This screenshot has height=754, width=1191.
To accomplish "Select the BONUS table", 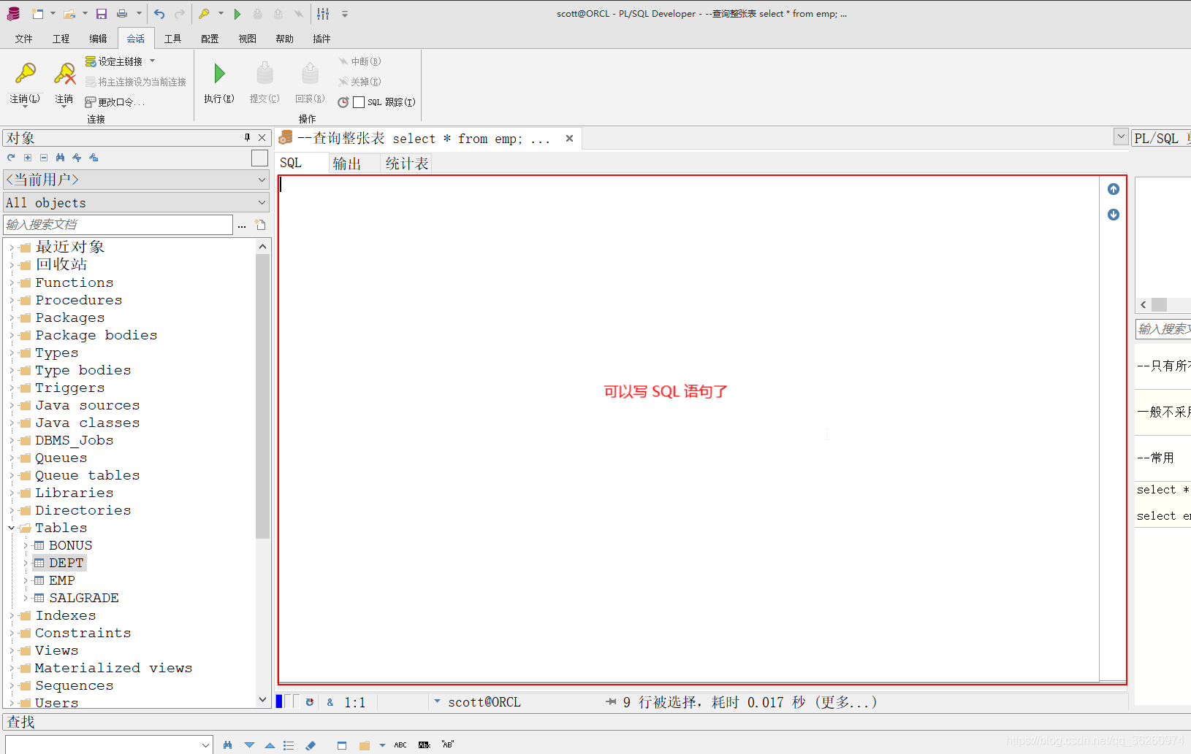I will click(x=70, y=545).
